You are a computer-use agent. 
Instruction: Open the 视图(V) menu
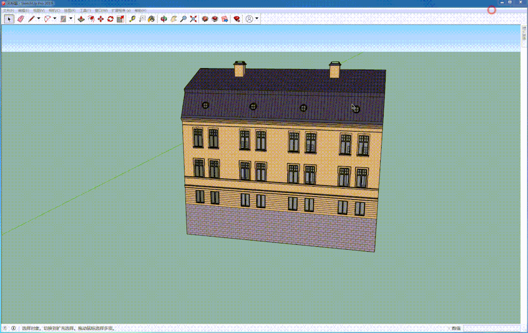click(39, 11)
